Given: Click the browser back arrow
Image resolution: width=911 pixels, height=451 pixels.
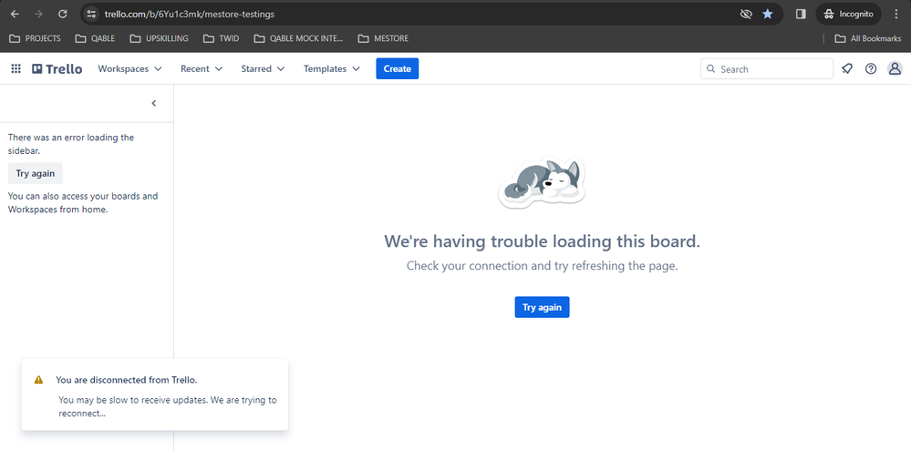Looking at the screenshot, I should (x=16, y=14).
